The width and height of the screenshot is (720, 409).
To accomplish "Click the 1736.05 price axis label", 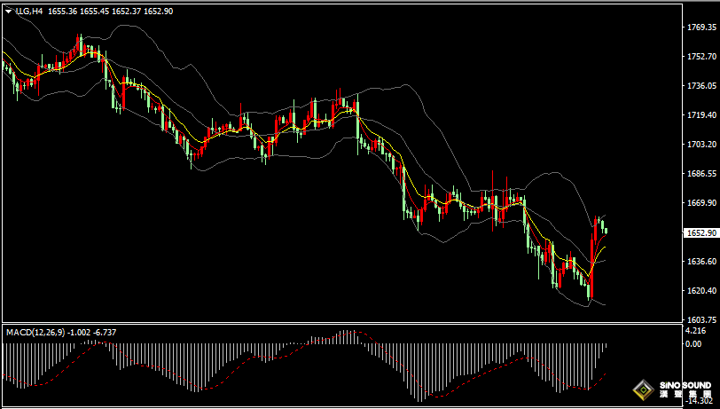I will tap(701, 85).
